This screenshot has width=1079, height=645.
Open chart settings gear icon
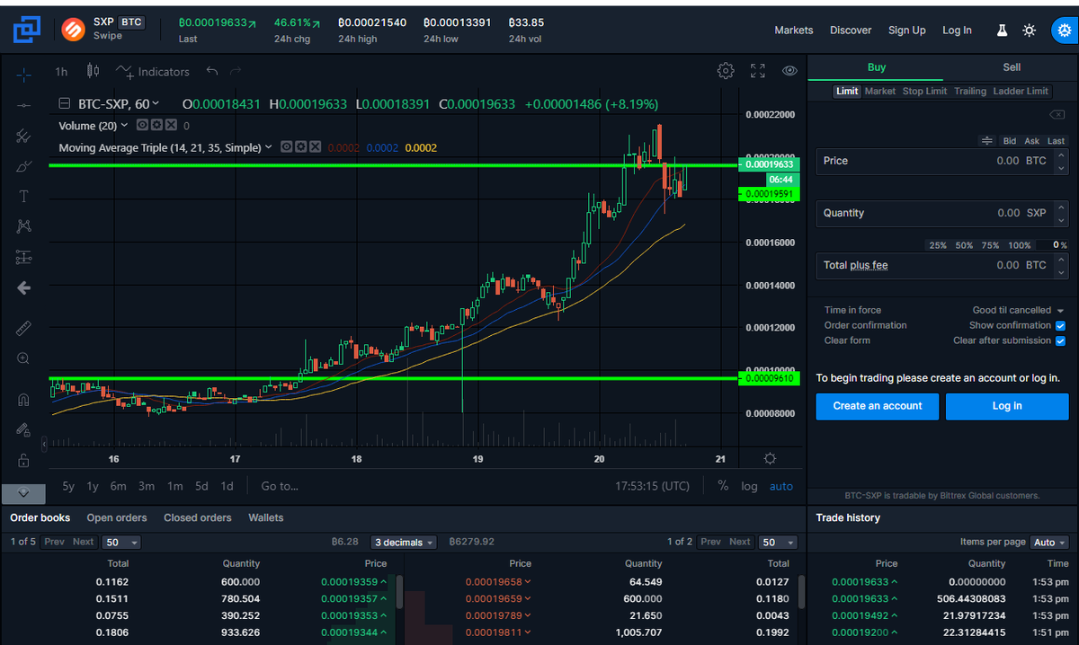pos(726,70)
